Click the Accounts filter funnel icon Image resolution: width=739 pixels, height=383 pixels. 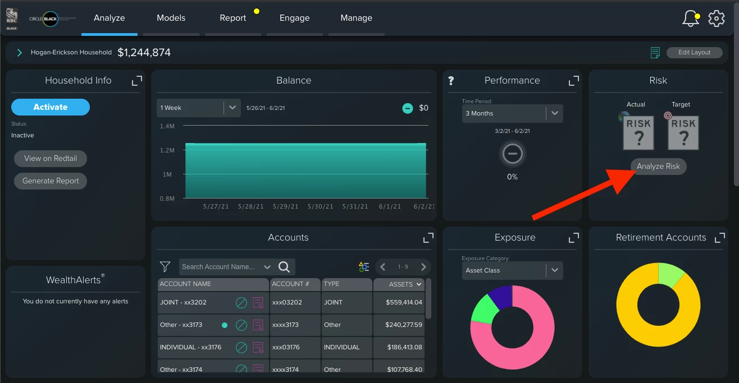165,267
